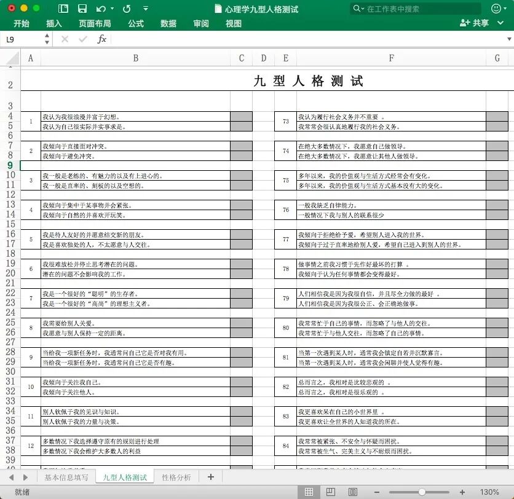The width and height of the screenshot is (514, 499).
Task: Click the 在工作表中搜索 search field
Action: point(416,9)
